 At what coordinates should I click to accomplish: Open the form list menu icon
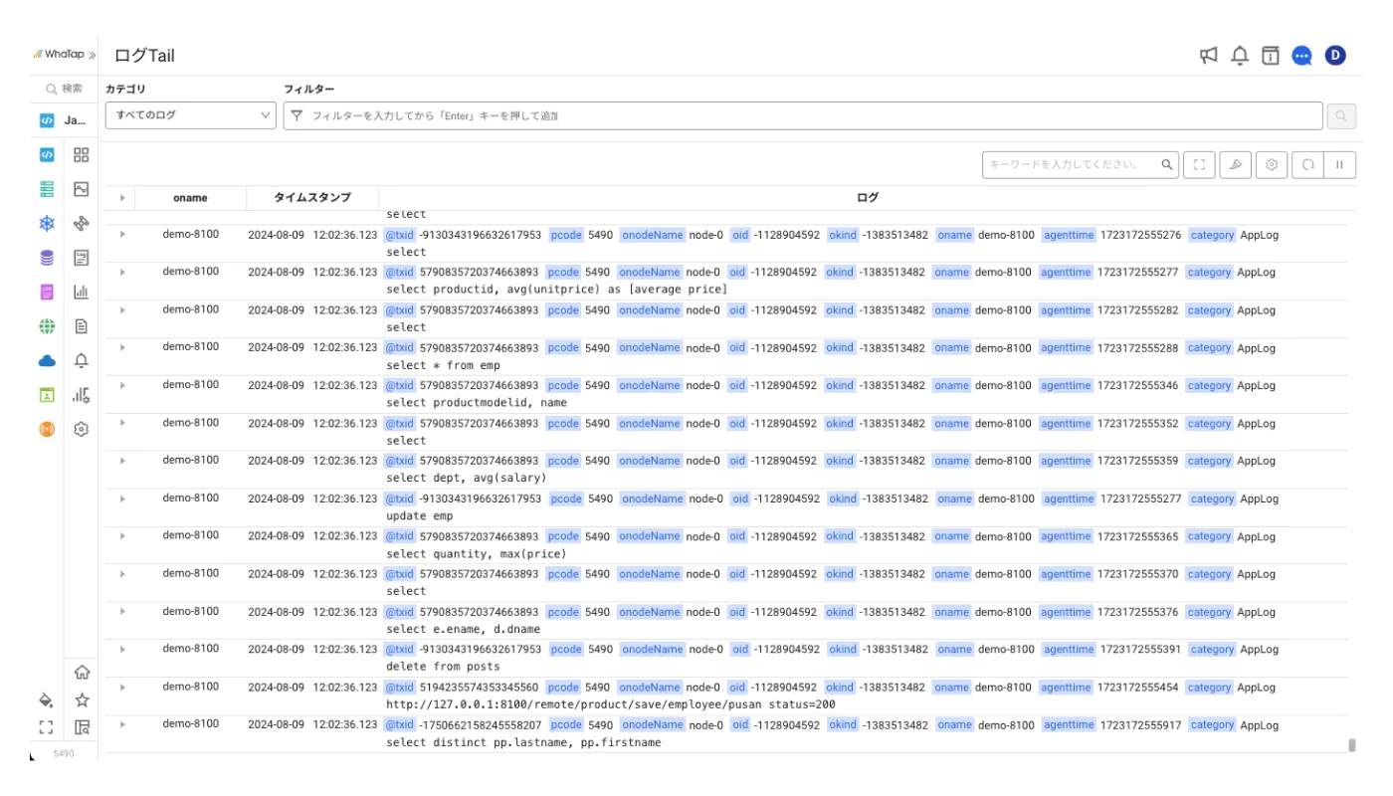coord(82,258)
